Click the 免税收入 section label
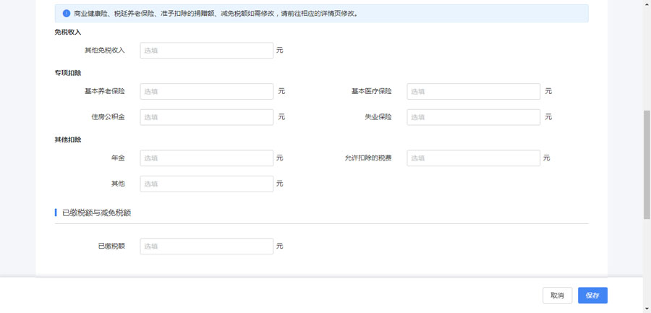Viewport: 651px width, 313px height. [68, 33]
